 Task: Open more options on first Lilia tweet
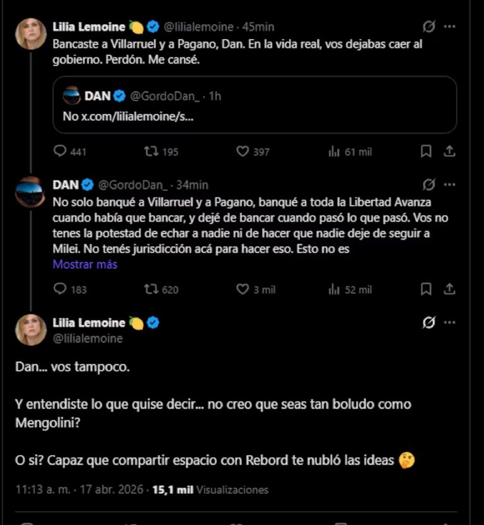coord(449,27)
